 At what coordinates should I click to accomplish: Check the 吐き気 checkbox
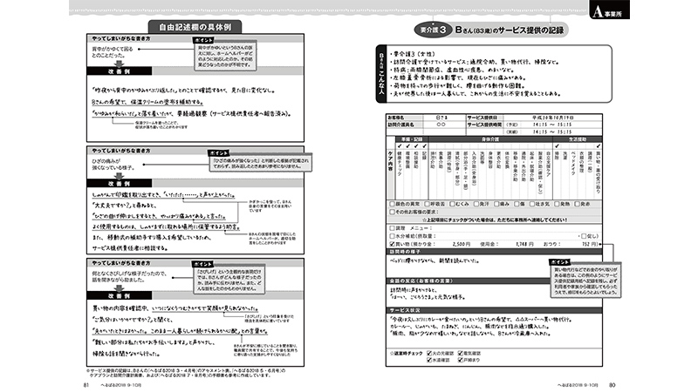tap(532, 204)
